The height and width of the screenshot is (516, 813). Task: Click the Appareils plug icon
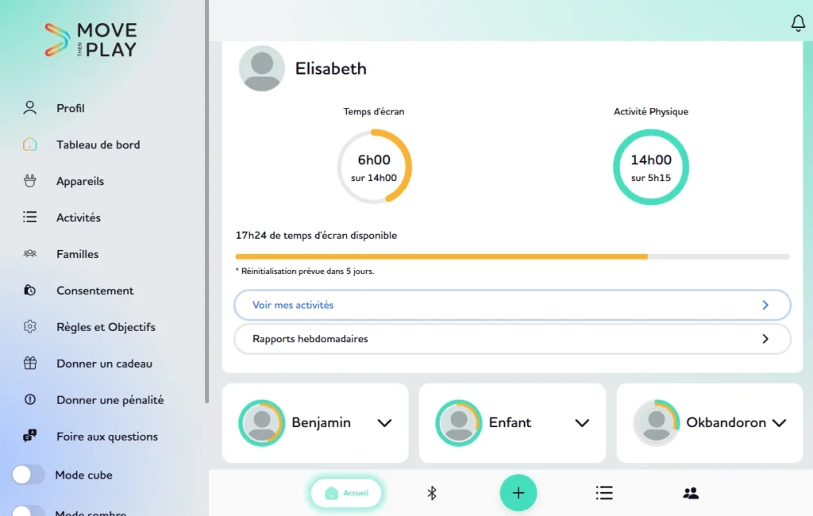[x=30, y=180]
